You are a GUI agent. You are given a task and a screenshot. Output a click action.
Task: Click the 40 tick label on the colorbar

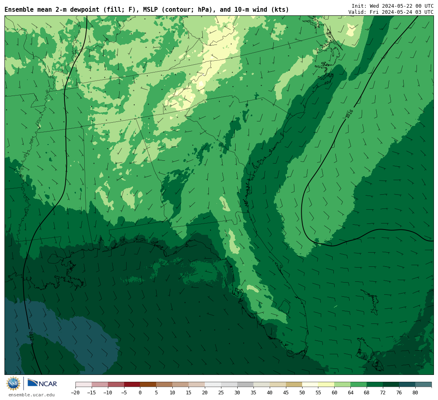coord(270,392)
